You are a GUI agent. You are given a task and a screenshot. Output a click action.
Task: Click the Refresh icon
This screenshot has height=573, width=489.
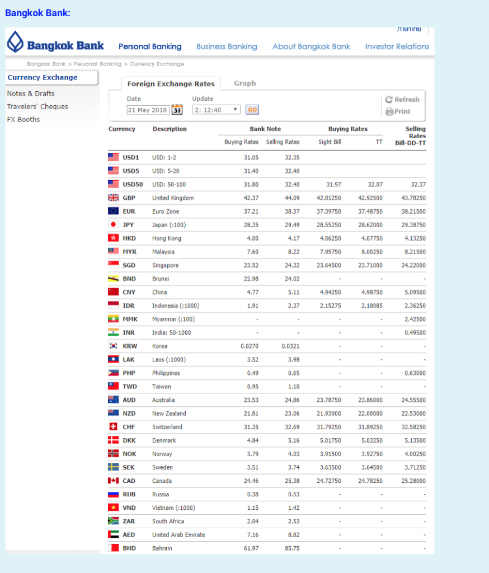(389, 100)
